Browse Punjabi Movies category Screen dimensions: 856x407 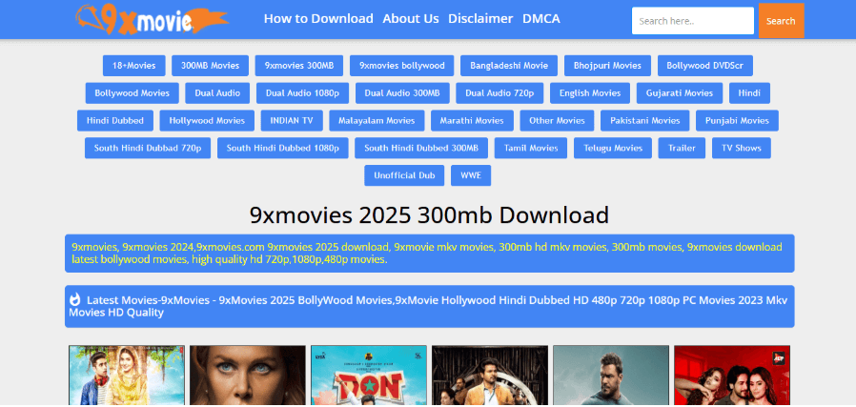(x=737, y=120)
